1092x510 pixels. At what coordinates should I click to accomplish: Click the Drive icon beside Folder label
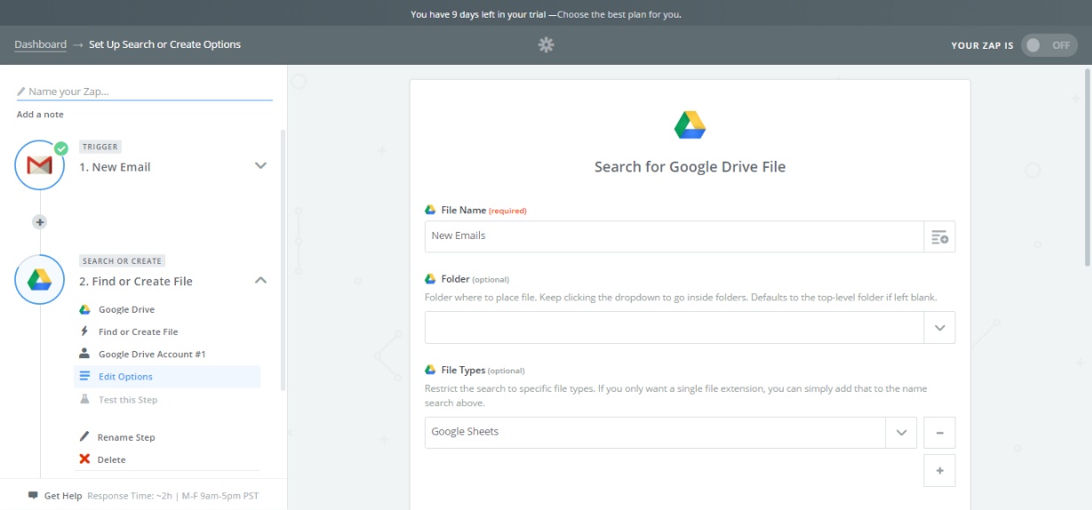(430, 279)
